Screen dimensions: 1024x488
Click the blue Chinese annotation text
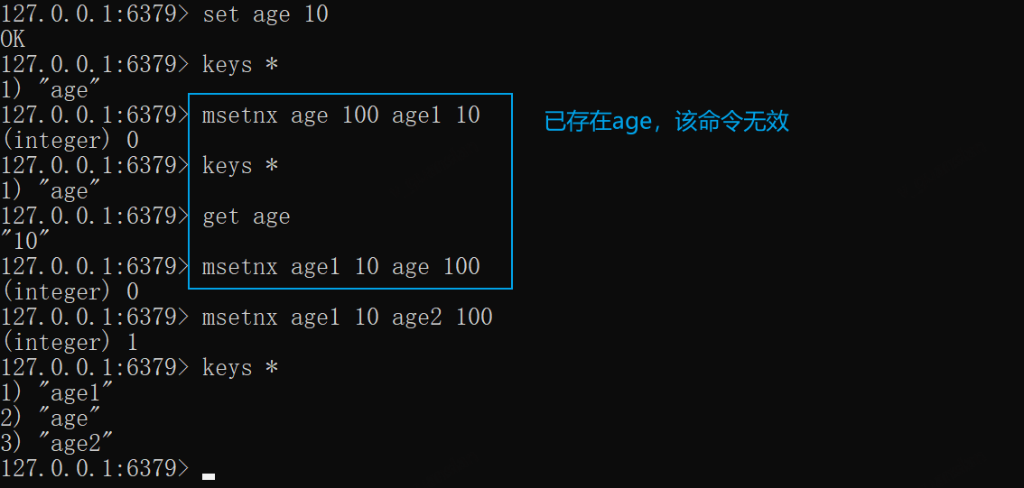click(666, 122)
